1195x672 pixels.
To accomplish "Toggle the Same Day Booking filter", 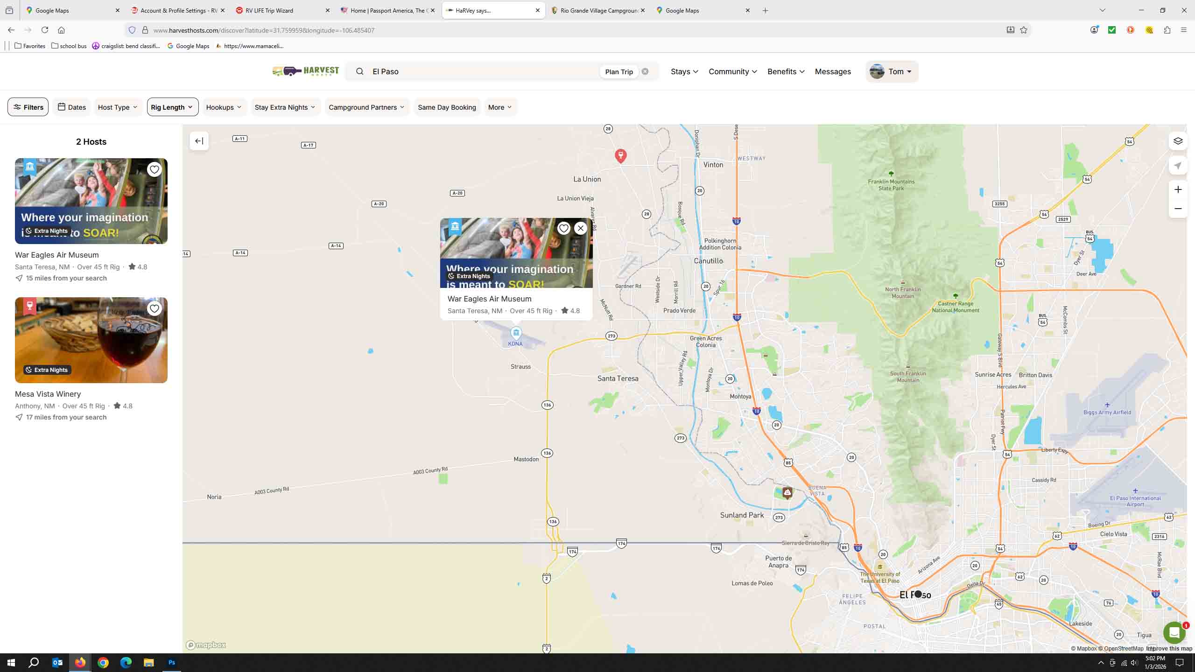I will tap(447, 107).
